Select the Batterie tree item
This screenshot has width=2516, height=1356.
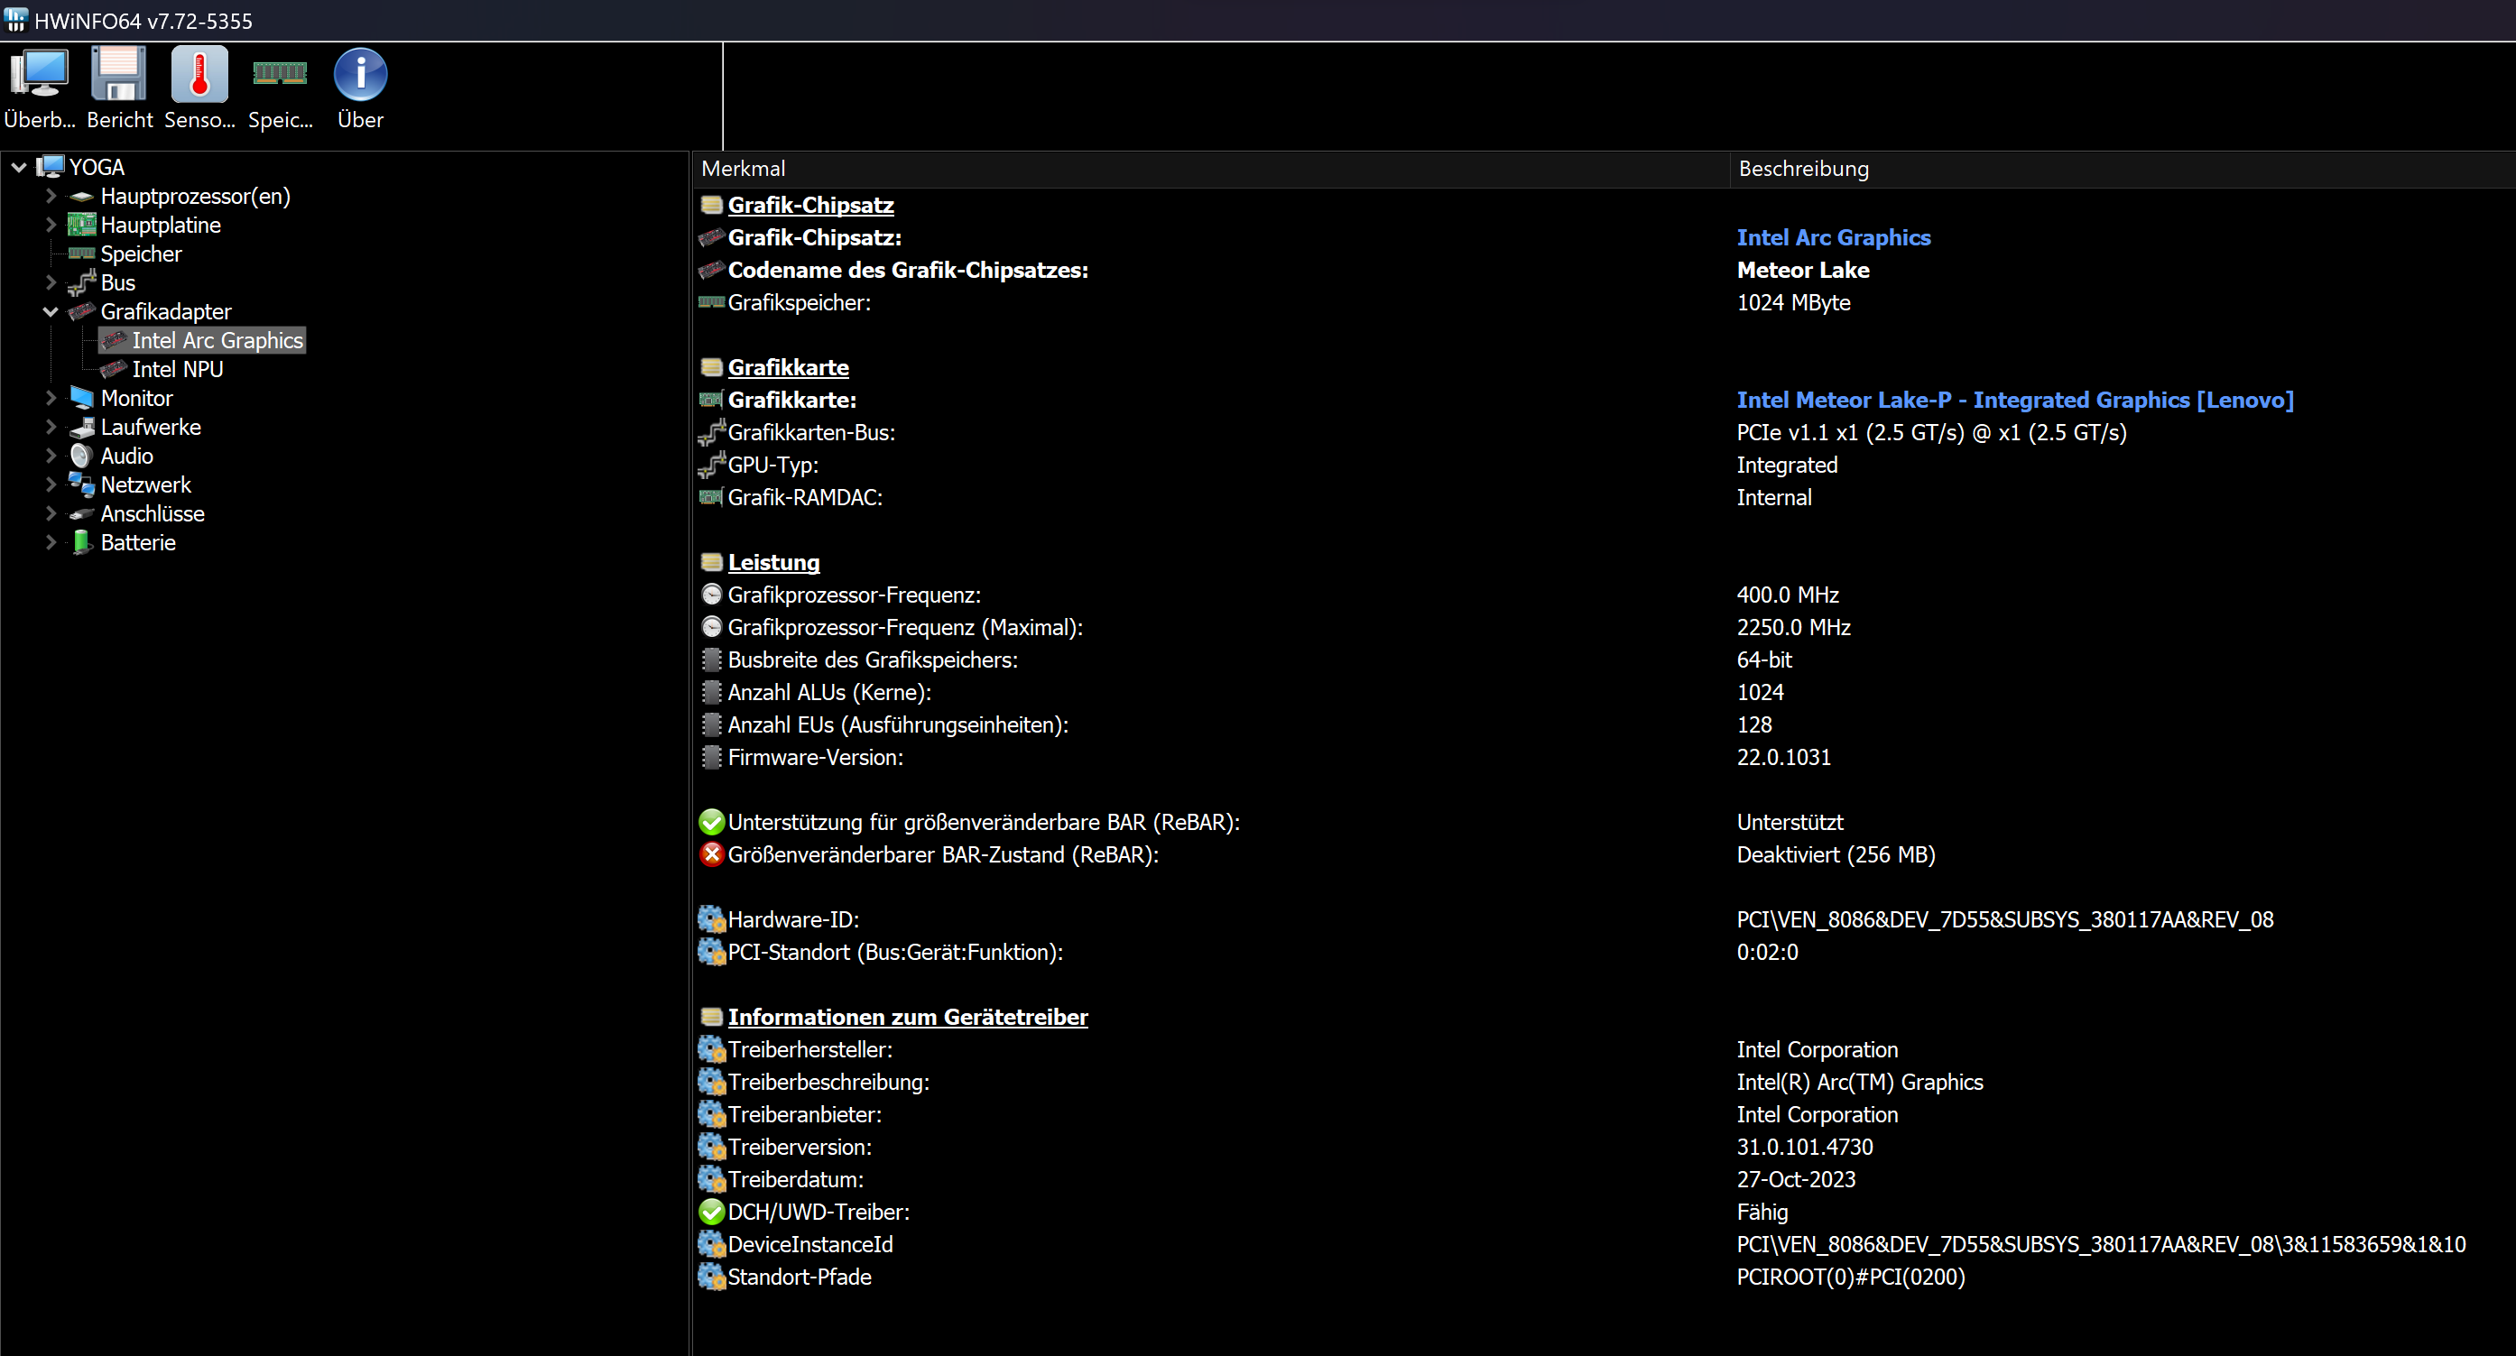tap(138, 542)
